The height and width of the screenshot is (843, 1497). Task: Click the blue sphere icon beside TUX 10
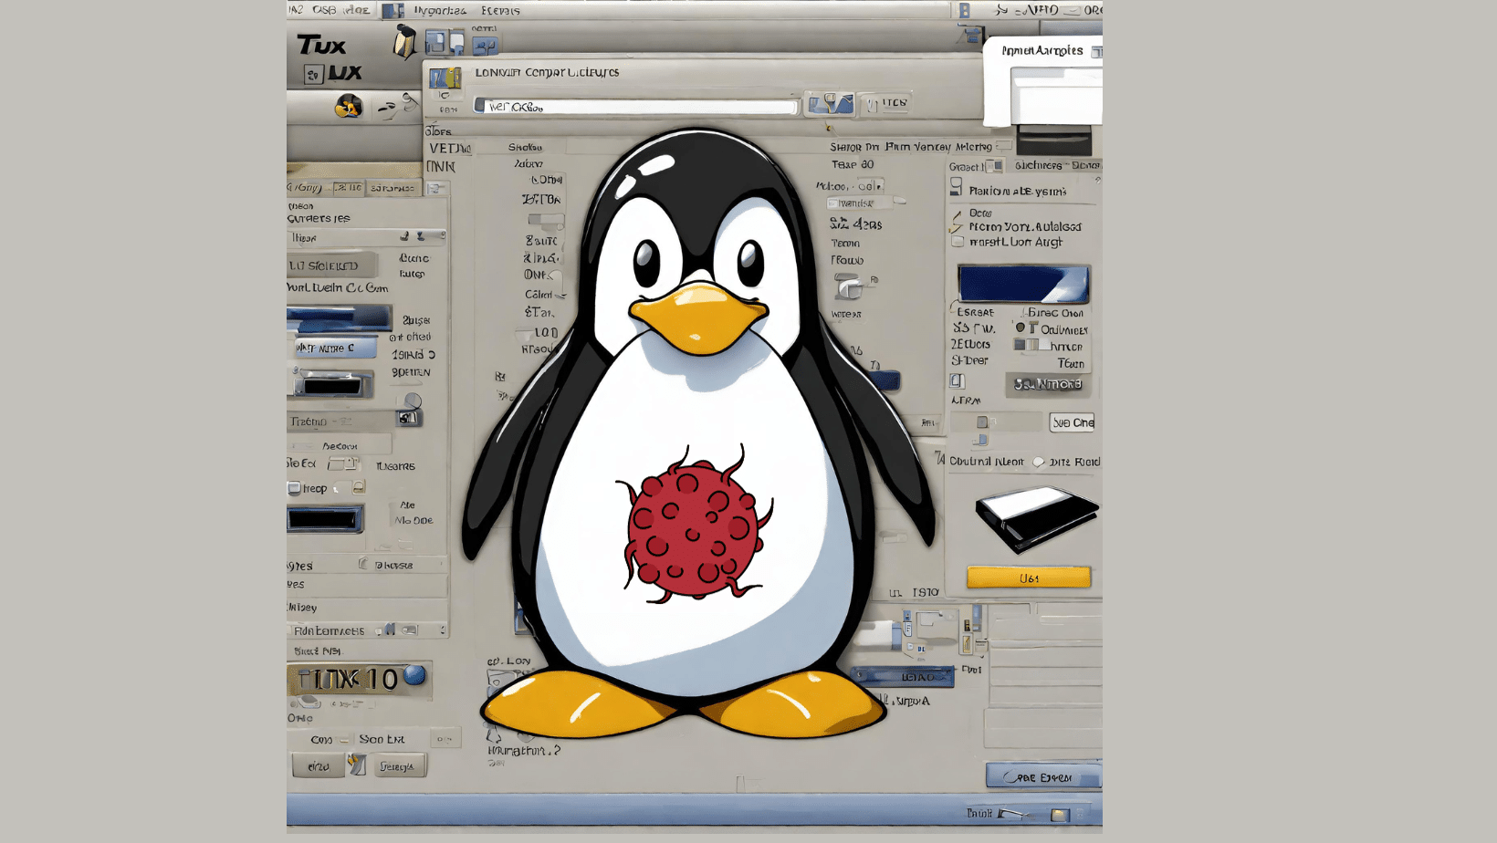tap(414, 674)
